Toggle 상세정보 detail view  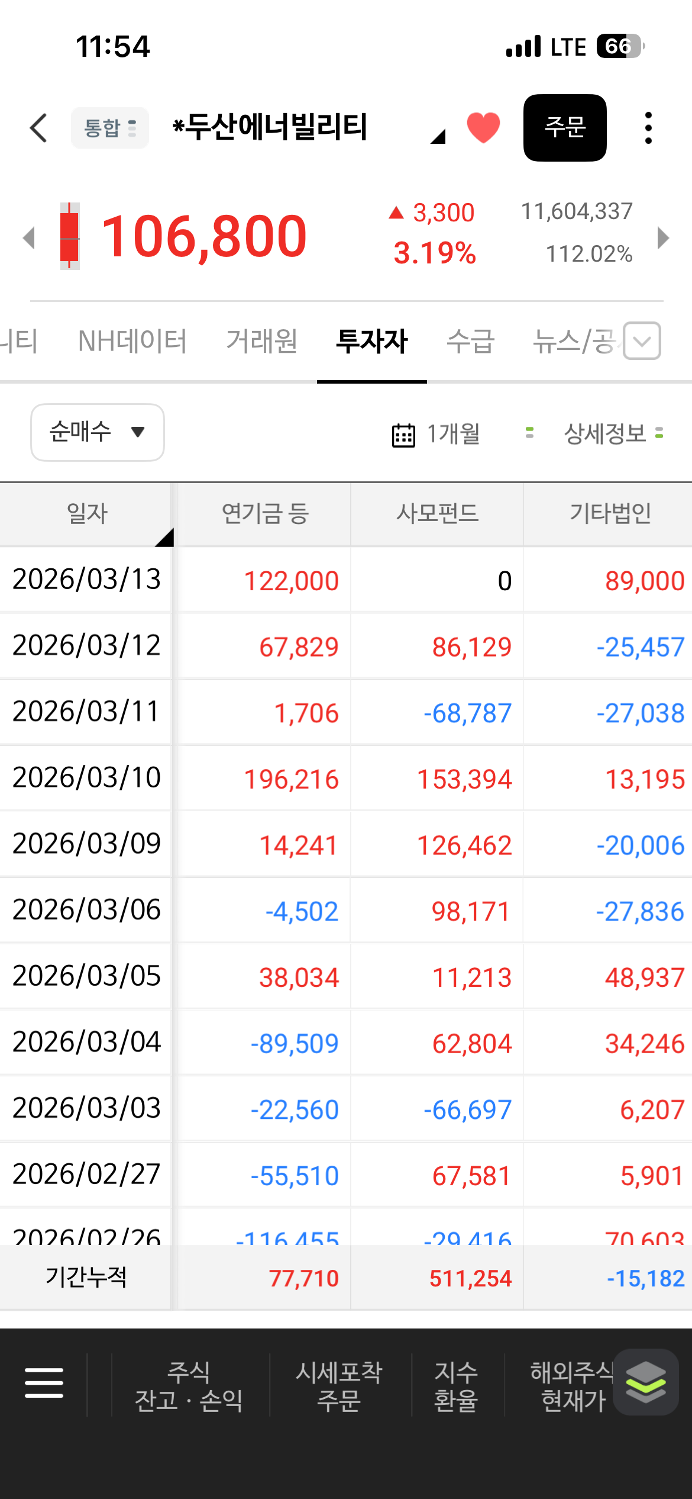[613, 434]
